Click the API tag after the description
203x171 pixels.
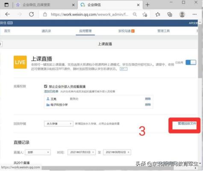124,69
